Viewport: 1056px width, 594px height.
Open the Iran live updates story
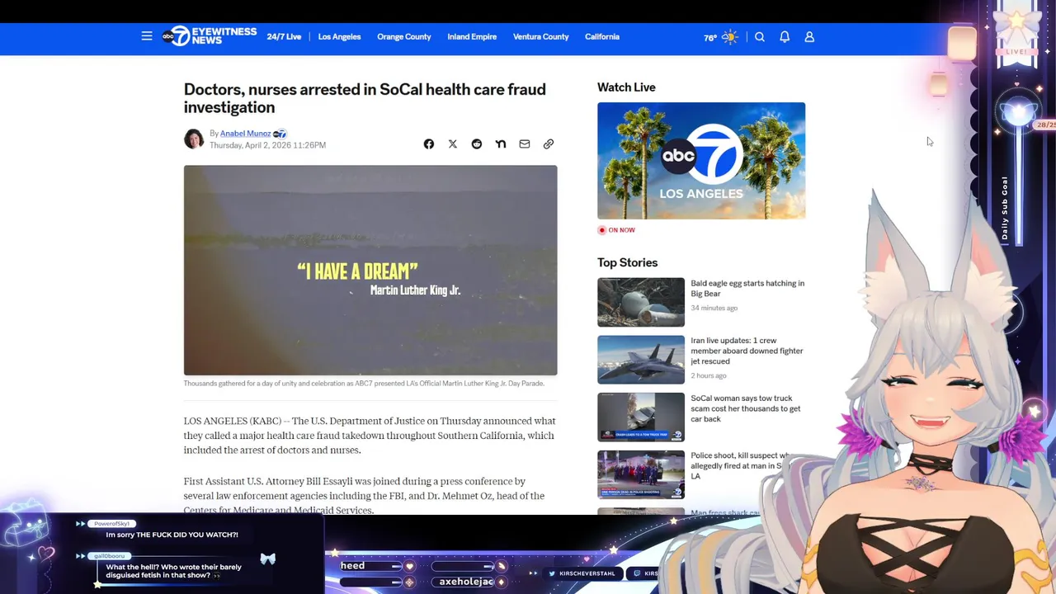pyautogui.click(x=747, y=351)
